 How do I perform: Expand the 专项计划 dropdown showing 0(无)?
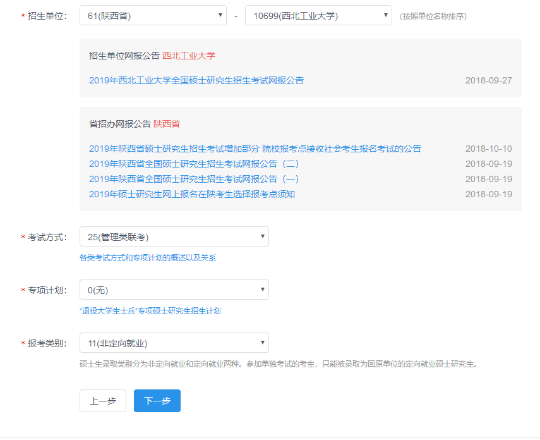click(174, 290)
